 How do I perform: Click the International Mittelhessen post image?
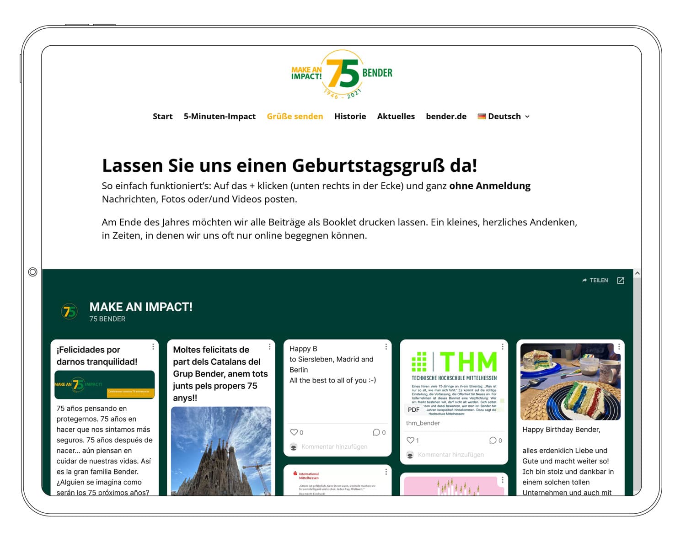tap(338, 483)
